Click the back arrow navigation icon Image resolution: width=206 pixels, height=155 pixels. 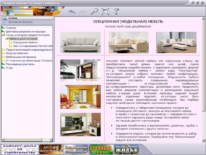pyautogui.click(x=72, y=12)
